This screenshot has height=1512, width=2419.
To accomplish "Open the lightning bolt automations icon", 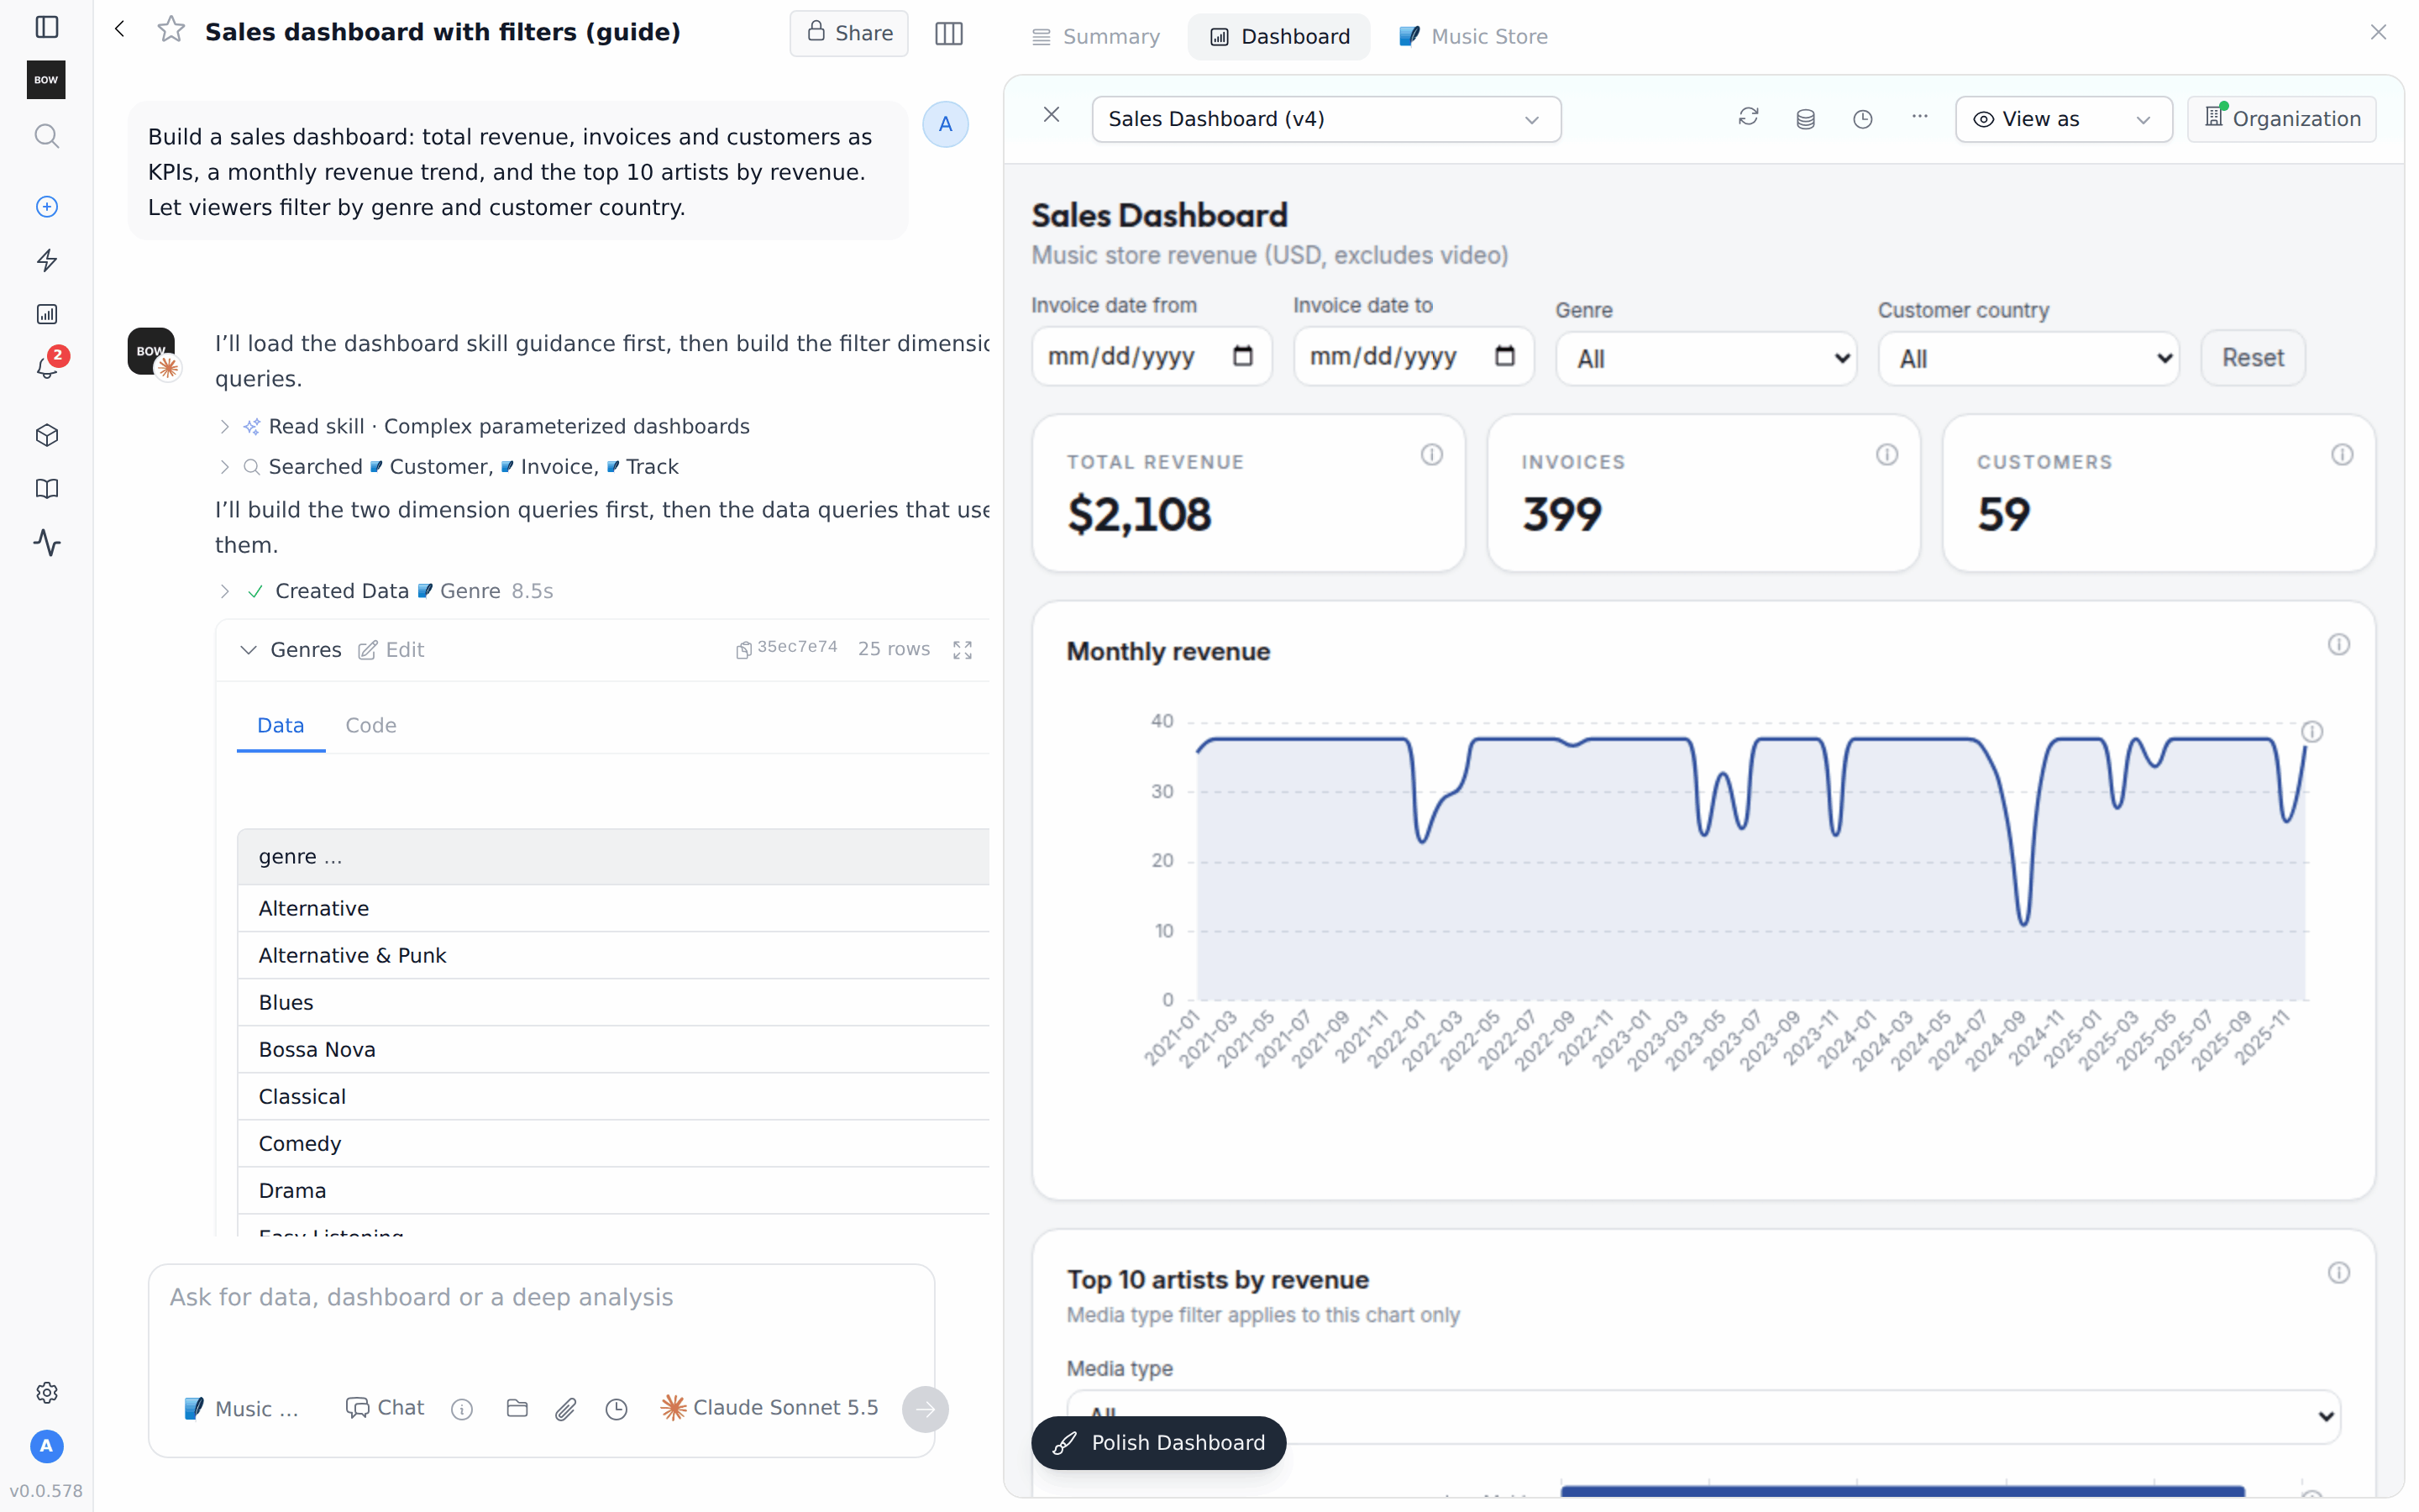I will (47, 261).
